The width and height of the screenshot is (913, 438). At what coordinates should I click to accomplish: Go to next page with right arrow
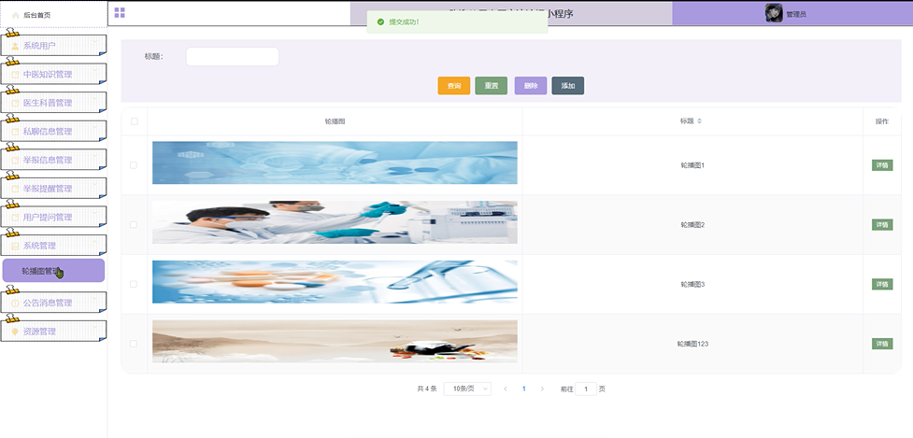[x=542, y=389]
